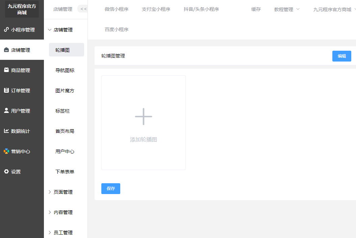Click the 用户管理 person icon
Screen dimensions: 356x238
tap(6, 111)
